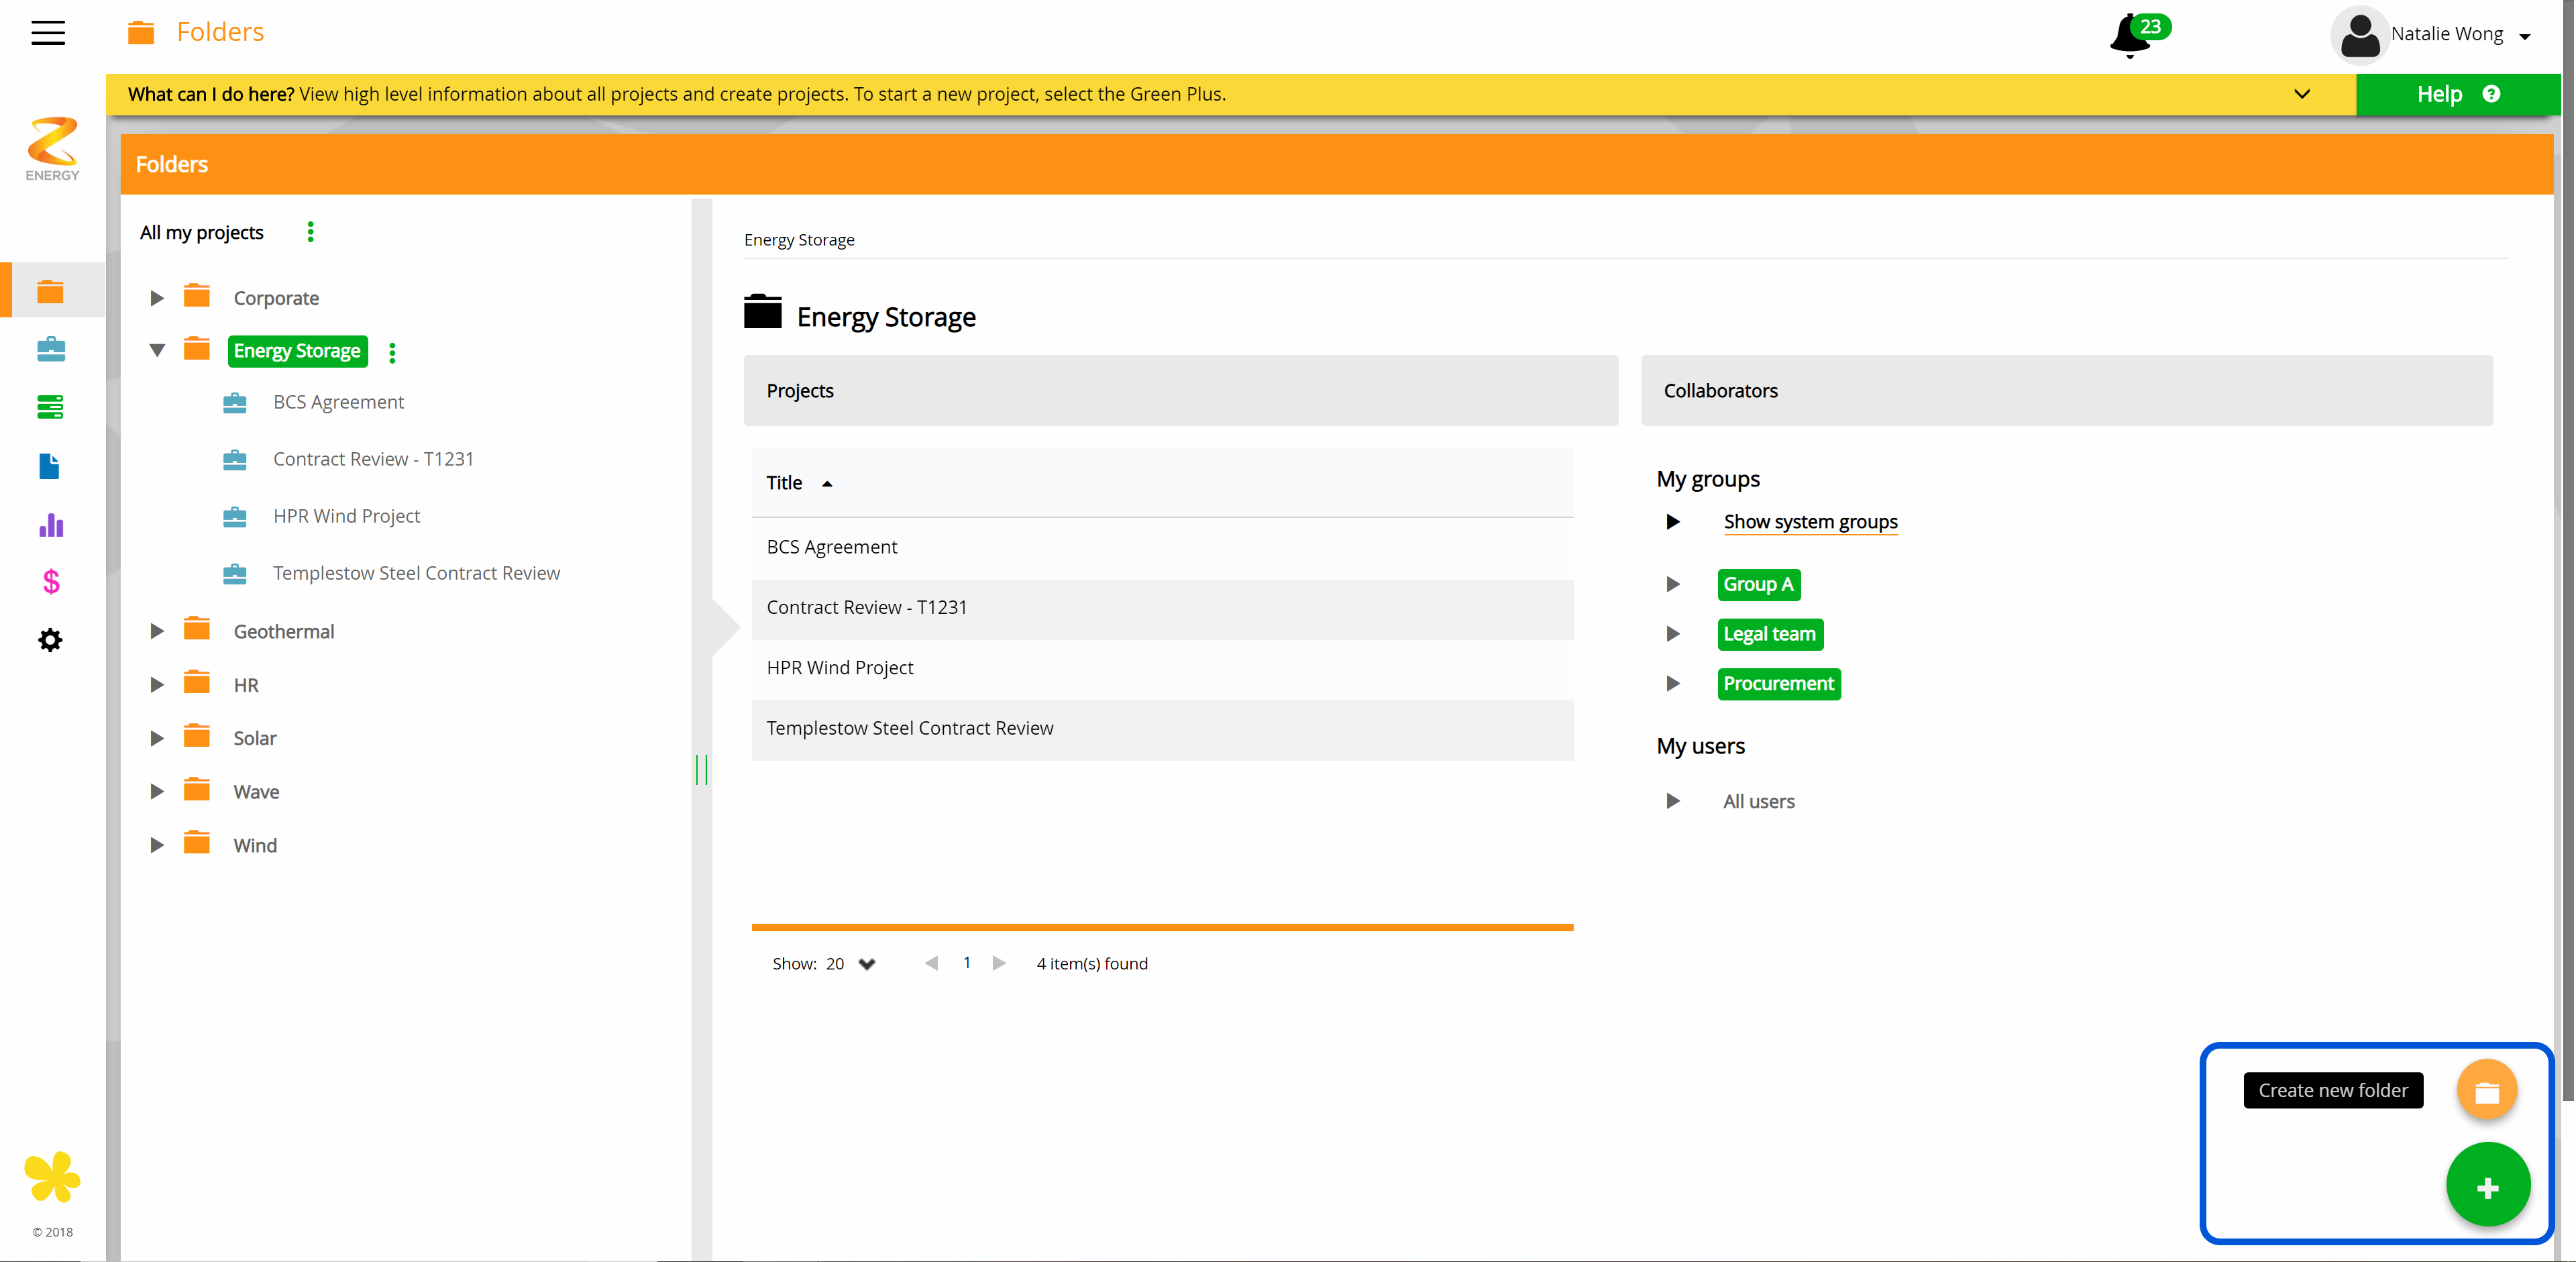The image size is (2576, 1262).
Task: Click the Collaborators panel header
Action: [2066, 391]
